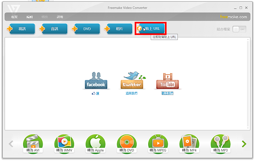Add audio with the 音訊 button
Screen dimensions: 255x161
pos(54,29)
